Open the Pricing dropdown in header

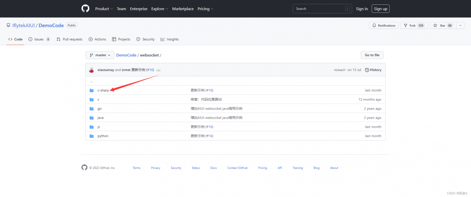click(x=205, y=9)
